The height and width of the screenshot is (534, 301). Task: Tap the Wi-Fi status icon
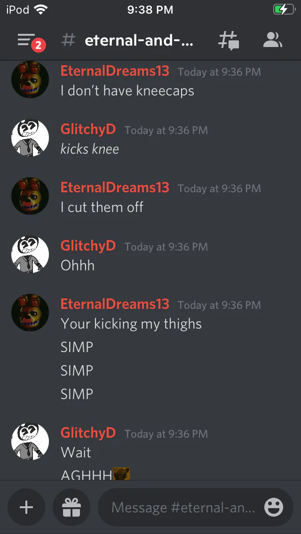[40, 9]
